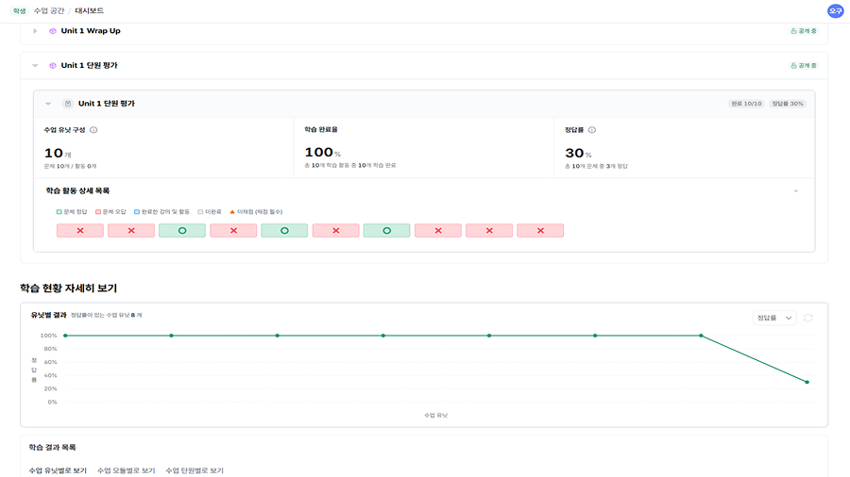Click the user avatar in top-right corner
Image resolution: width=850 pixels, height=477 pixels.
tap(835, 11)
